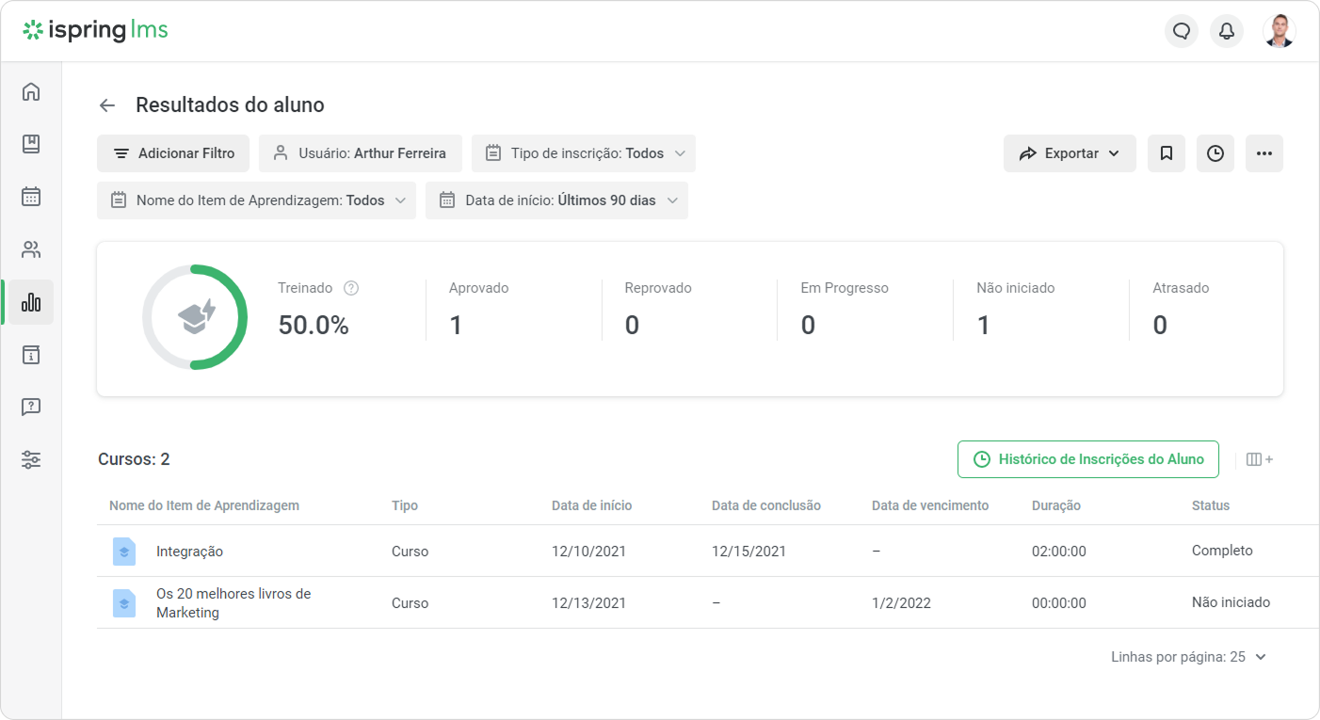Image resolution: width=1320 pixels, height=720 pixels.
Task: Click the back arrow beside Resultados do aluno
Action: pyautogui.click(x=107, y=105)
